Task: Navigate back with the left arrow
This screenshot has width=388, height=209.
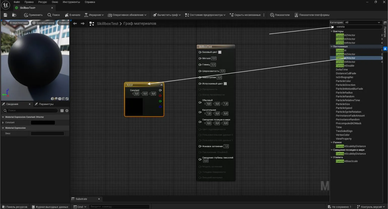Action: 75,23
